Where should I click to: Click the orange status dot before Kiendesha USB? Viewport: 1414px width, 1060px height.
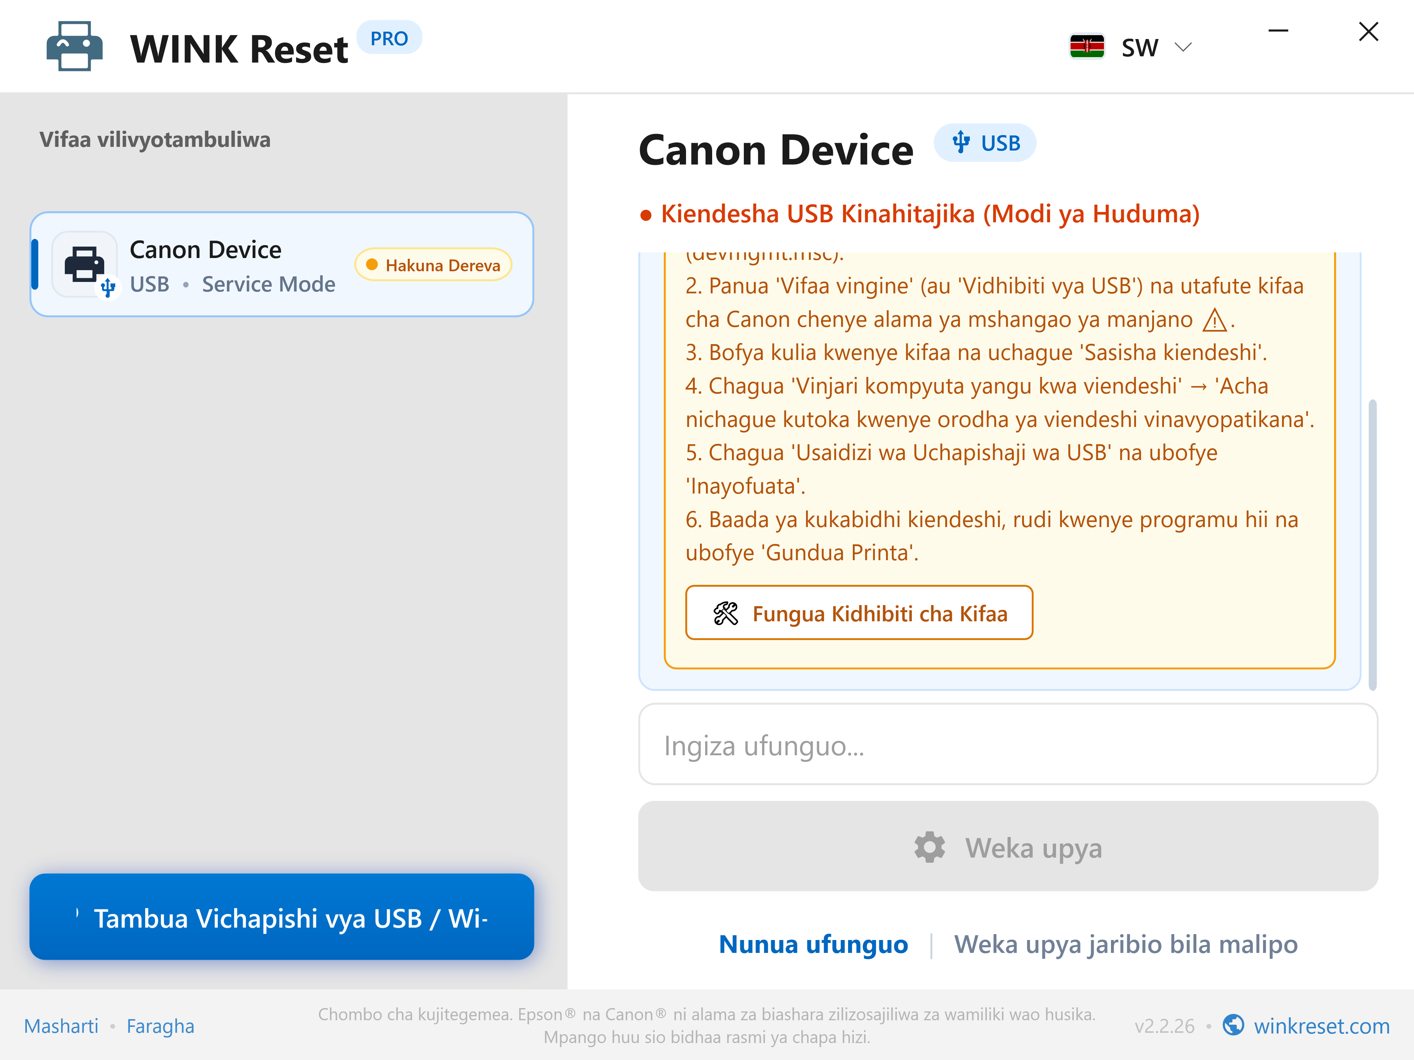coord(646,215)
